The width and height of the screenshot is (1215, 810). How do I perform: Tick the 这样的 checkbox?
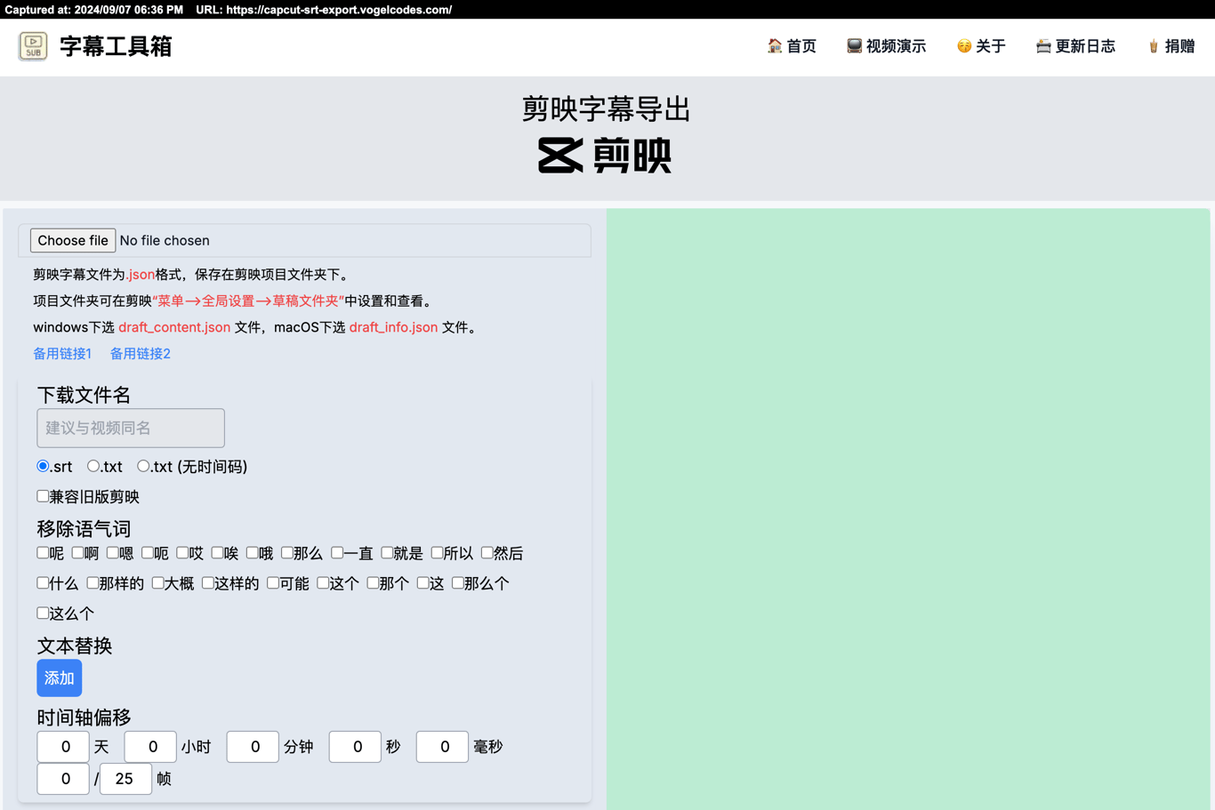(x=207, y=583)
